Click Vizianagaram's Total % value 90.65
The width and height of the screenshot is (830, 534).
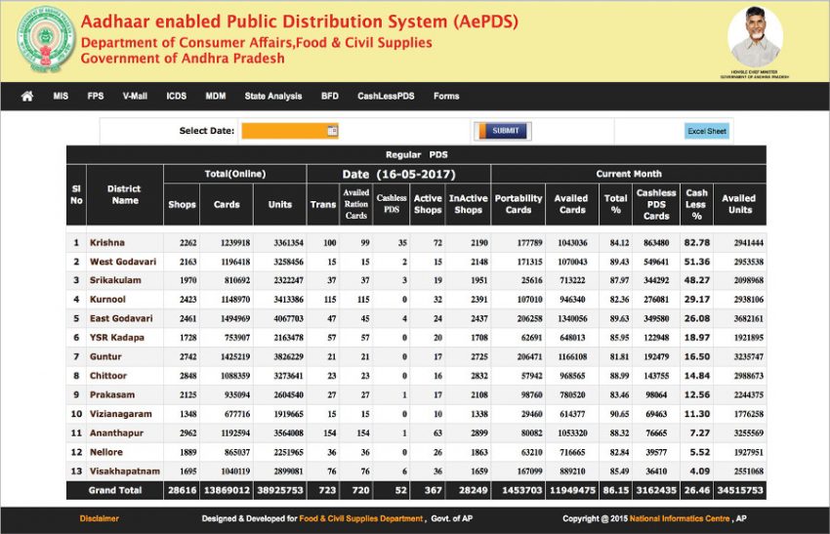[x=619, y=414]
